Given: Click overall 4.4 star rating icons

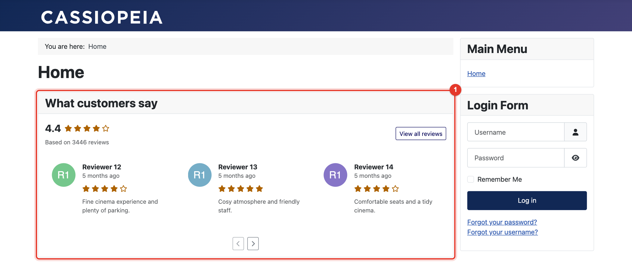Looking at the screenshot, I should point(87,129).
